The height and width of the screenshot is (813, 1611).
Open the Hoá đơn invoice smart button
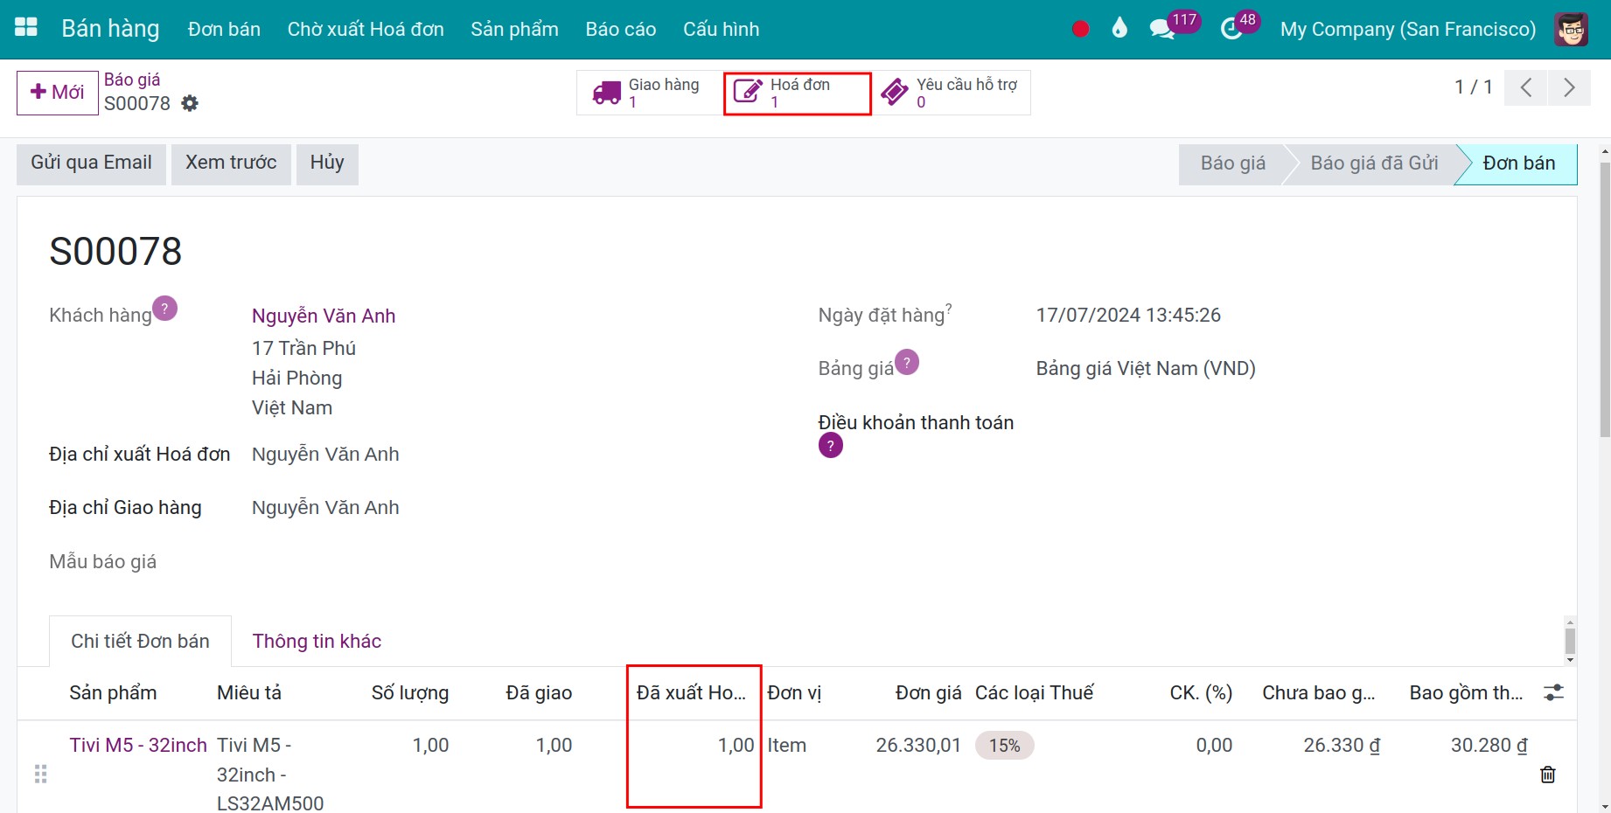tap(797, 93)
